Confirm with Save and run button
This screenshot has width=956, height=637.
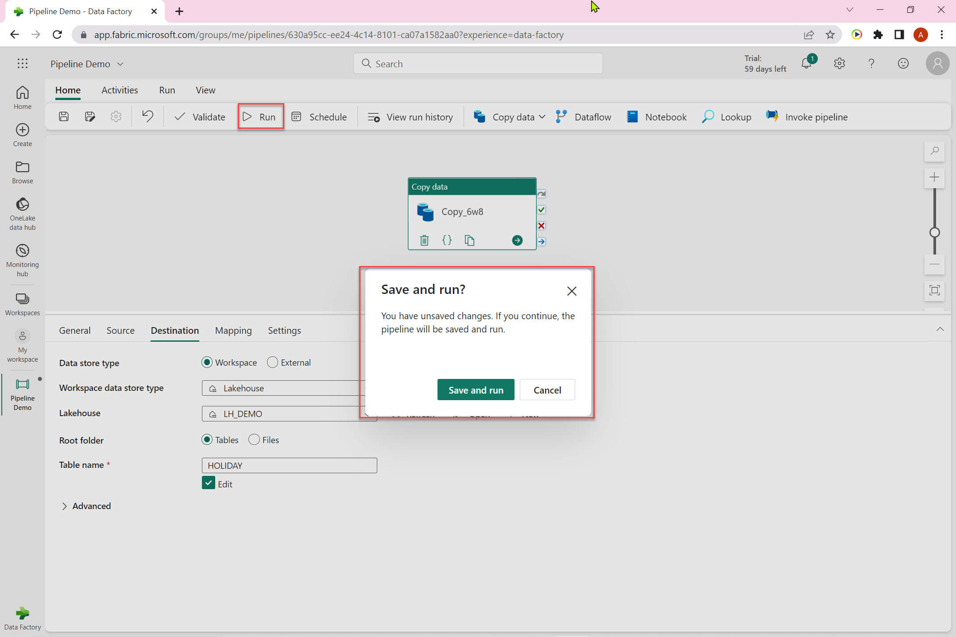pos(476,390)
